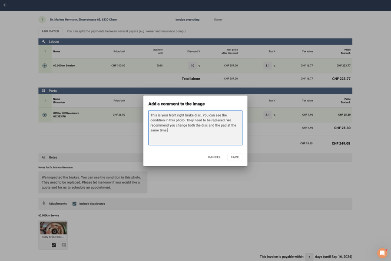The height and width of the screenshot is (261, 391).
Task: Click the chat icon beside Notes
Action: pos(43,157)
